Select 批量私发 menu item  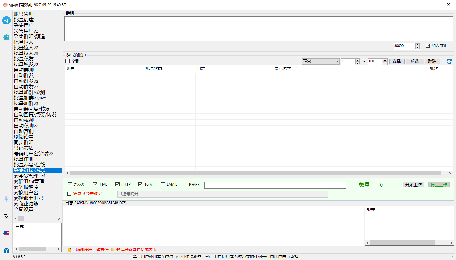(24, 59)
